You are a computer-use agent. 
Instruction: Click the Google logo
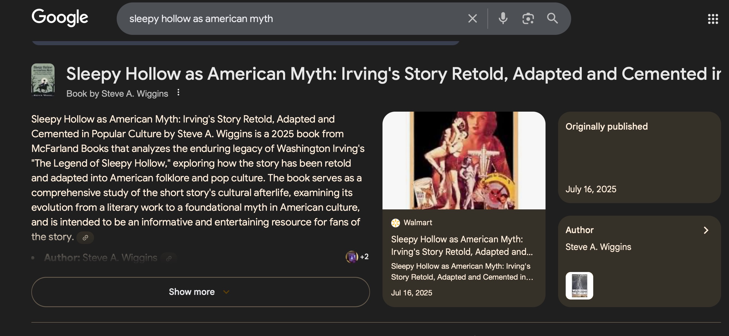pyautogui.click(x=60, y=17)
